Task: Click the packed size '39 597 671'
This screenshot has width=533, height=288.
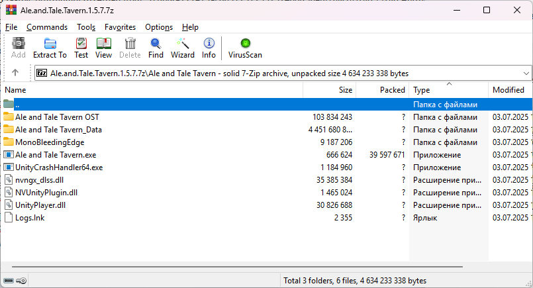Action: [387, 155]
